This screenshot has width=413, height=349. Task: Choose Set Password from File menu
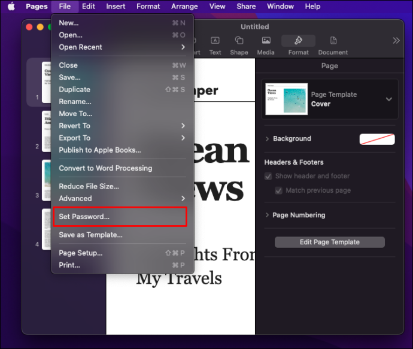[122, 217]
